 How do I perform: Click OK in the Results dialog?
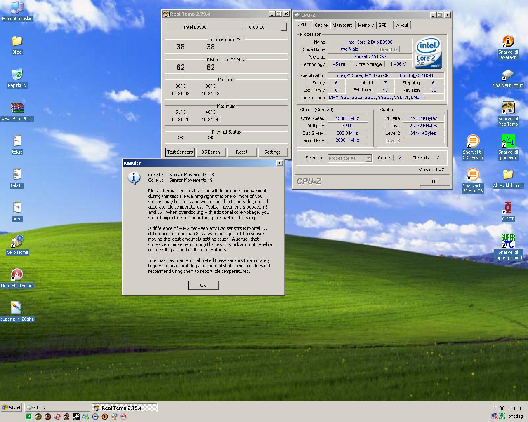[x=203, y=285]
